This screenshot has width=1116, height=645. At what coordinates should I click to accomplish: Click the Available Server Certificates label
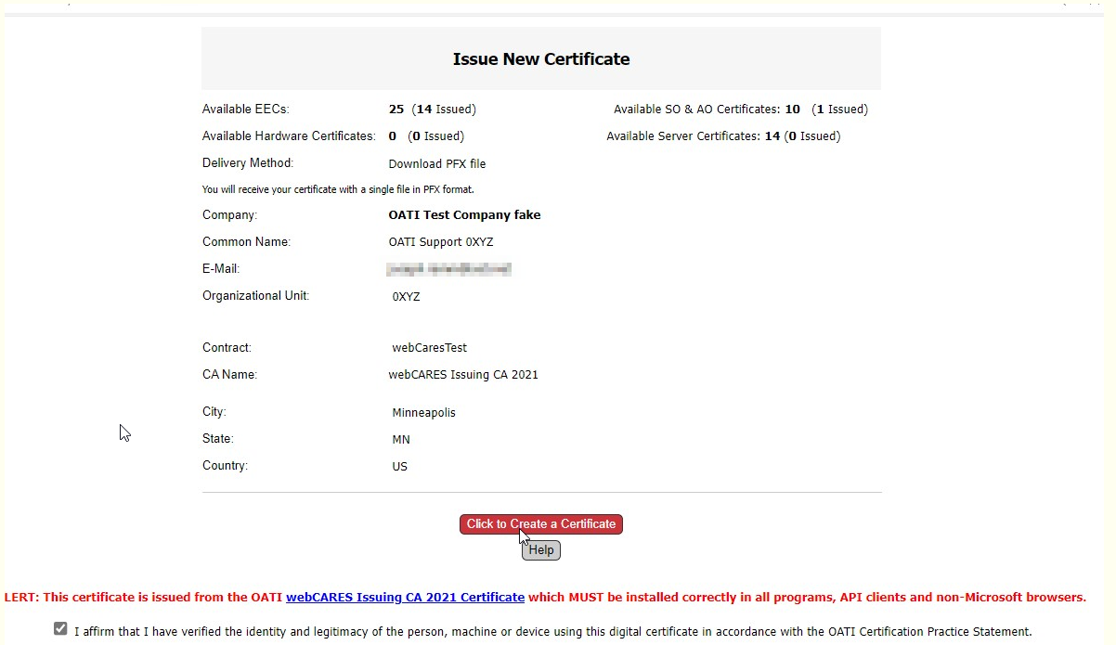click(683, 136)
